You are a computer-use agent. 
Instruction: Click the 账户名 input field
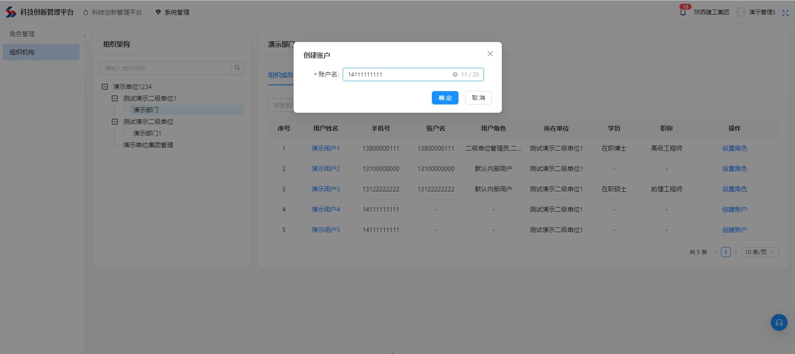tap(398, 74)
